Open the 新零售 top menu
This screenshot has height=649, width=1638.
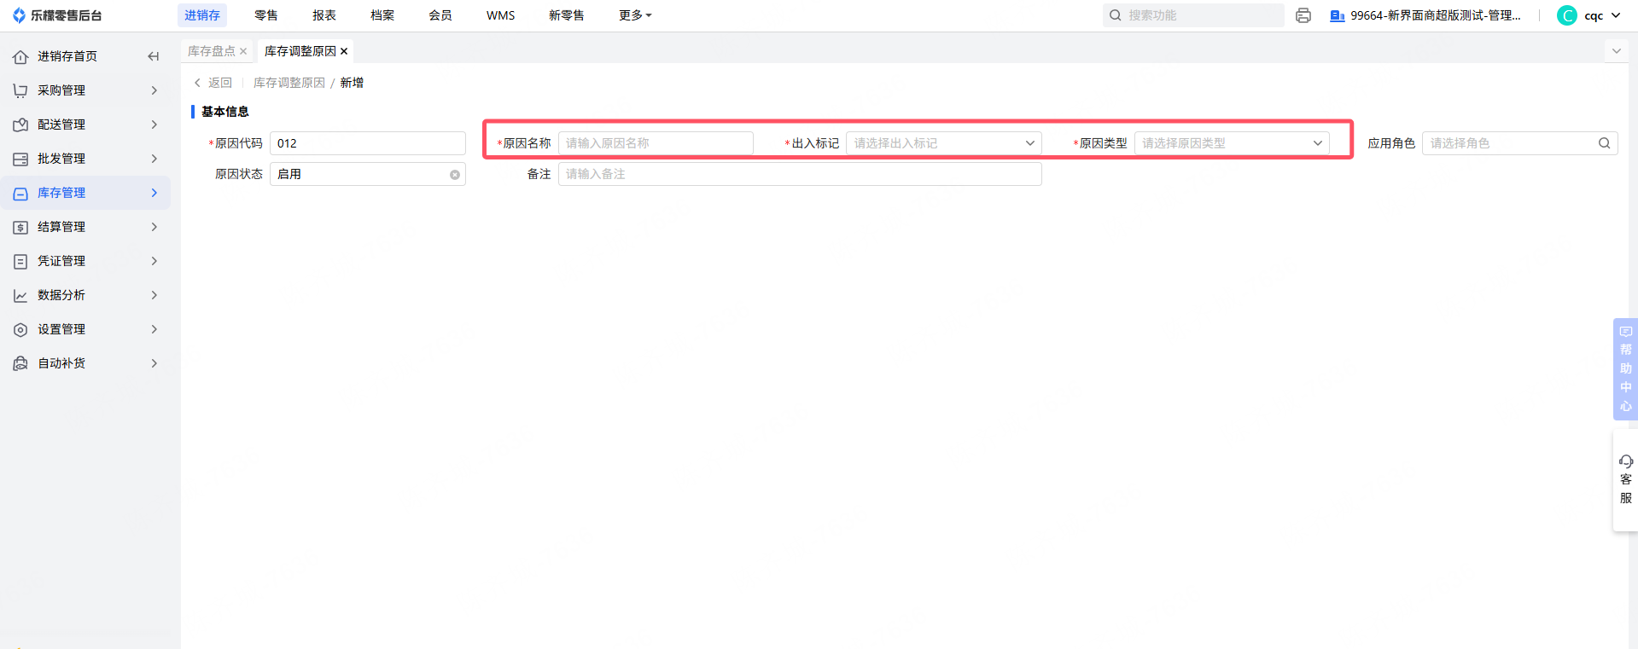pyautogui.click(x=567, y=15)
